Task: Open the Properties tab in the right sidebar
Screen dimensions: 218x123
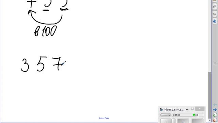Action: pos(214,14)
